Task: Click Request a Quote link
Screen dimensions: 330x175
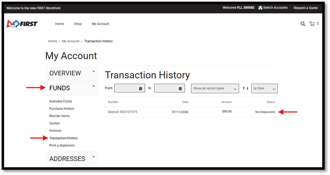Action: [306, 8]
